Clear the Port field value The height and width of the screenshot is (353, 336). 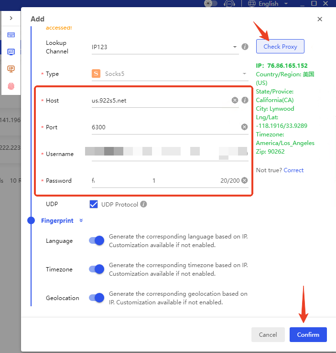[244, 127]
